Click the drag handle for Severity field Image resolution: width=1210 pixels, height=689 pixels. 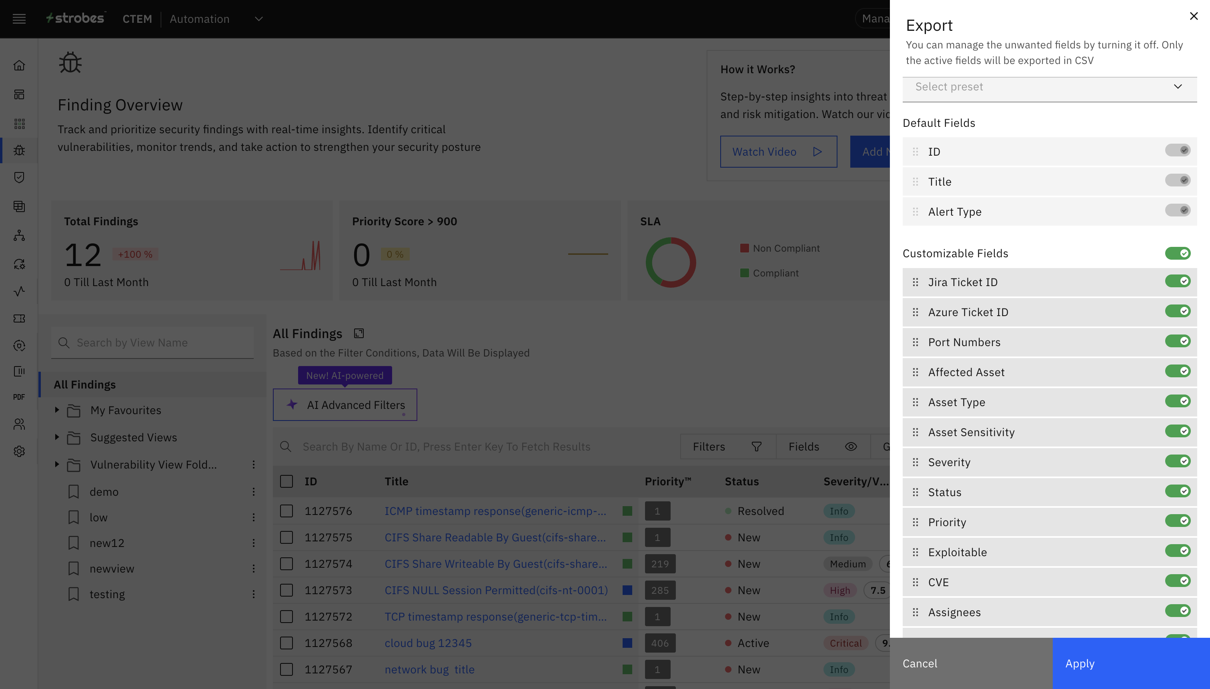[x=915, y=462]
